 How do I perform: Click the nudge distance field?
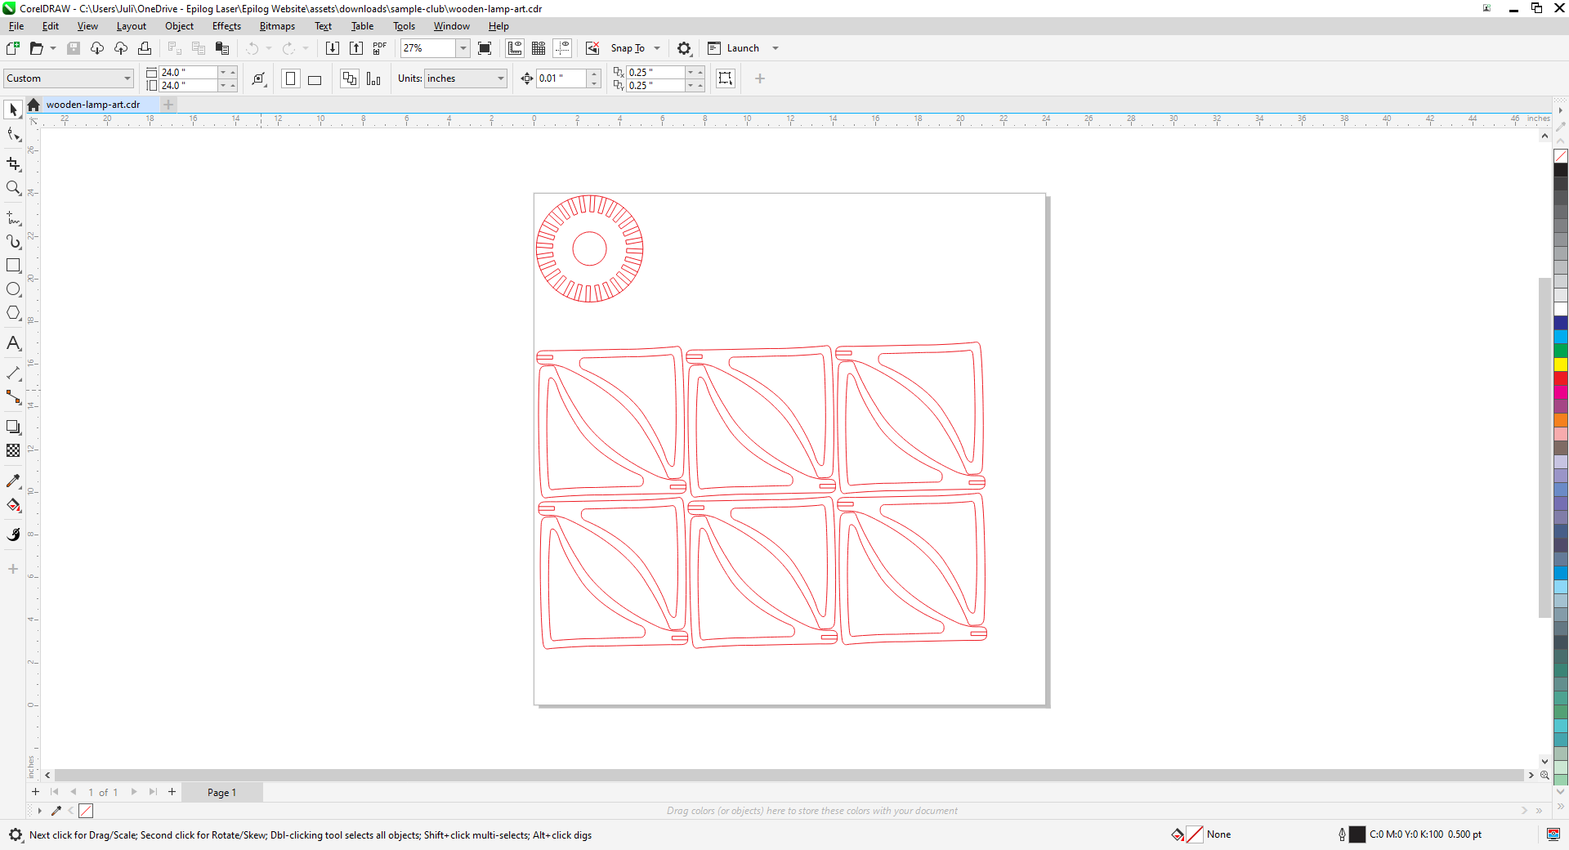(561, 78)
